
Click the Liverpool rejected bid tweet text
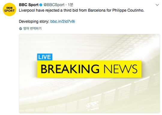tap(82, 10)
